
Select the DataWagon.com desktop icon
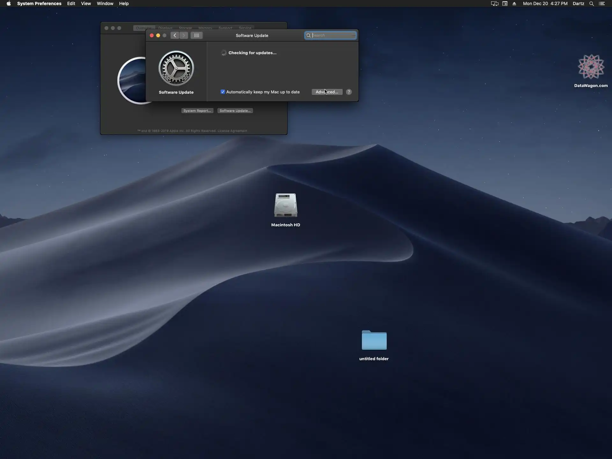pyautogui.click(x=591, y=67)
